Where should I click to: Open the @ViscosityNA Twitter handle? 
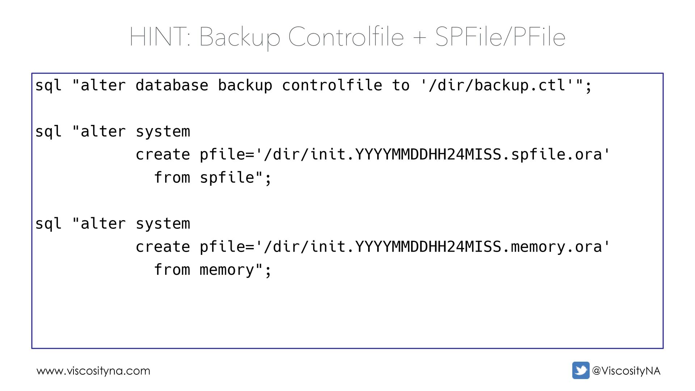point(626,371)
